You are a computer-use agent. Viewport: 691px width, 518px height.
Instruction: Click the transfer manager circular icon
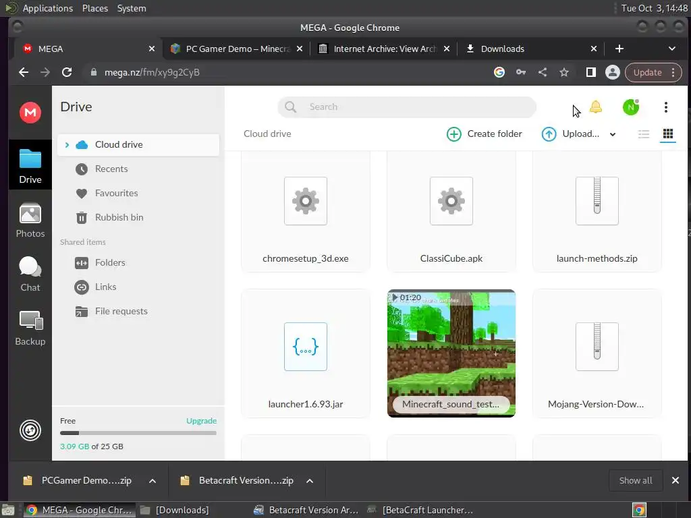click(x=30, y=430)
